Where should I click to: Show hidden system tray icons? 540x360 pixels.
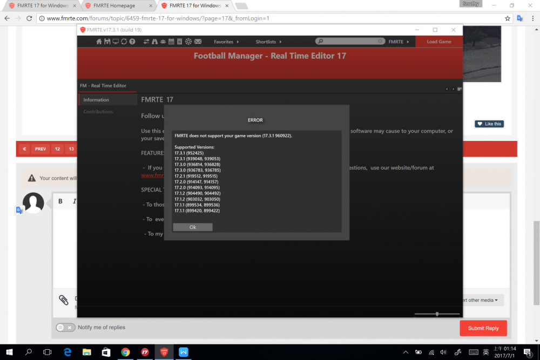tap(406, 352)
